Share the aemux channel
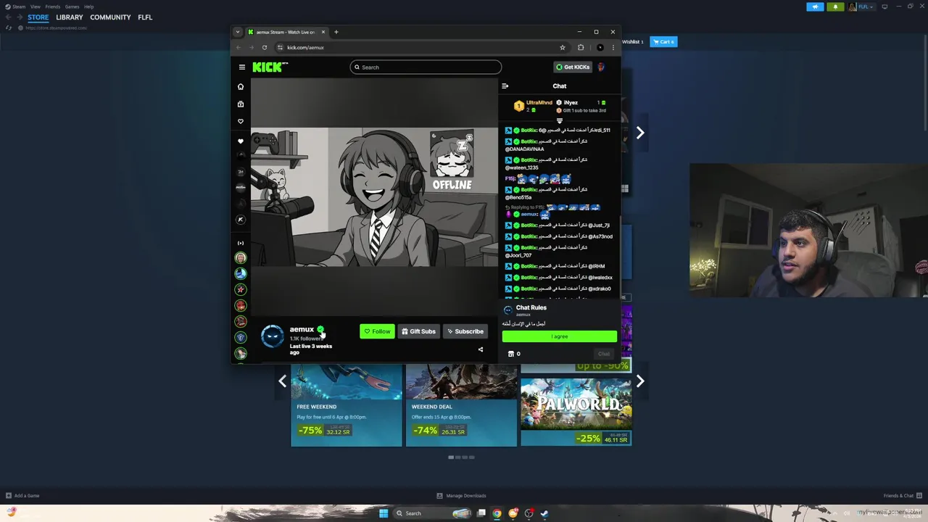Screen dimensions: 928x522 click(480, 349)
